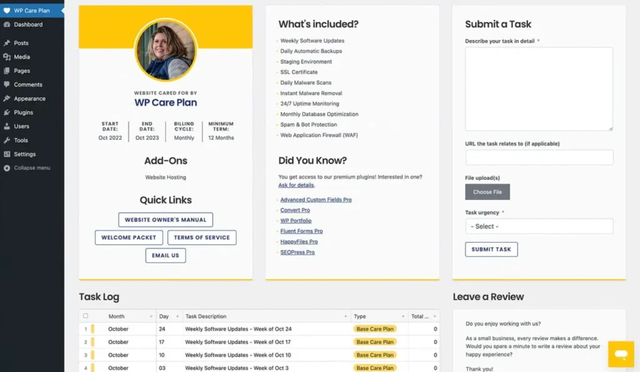Viewport: 640px width, 372px height.
Task: Select the Tools wrench icon
Action: 7,140
